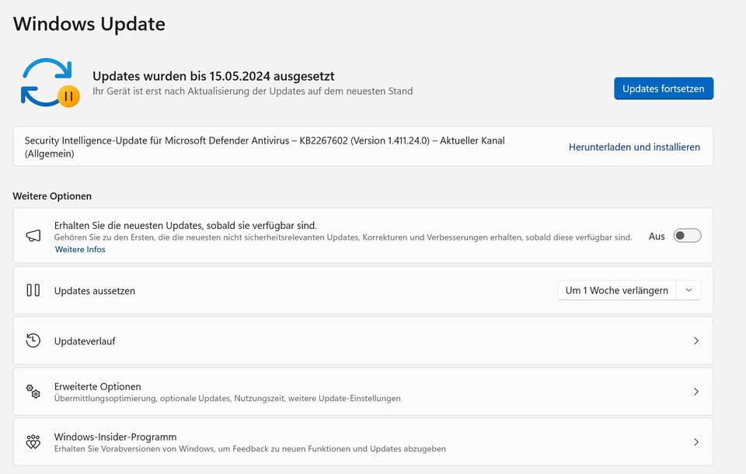Open the Updateverlauf entry

point(85,341)
